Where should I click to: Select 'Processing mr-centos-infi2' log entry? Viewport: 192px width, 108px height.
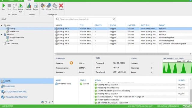(x=141, y=88)
